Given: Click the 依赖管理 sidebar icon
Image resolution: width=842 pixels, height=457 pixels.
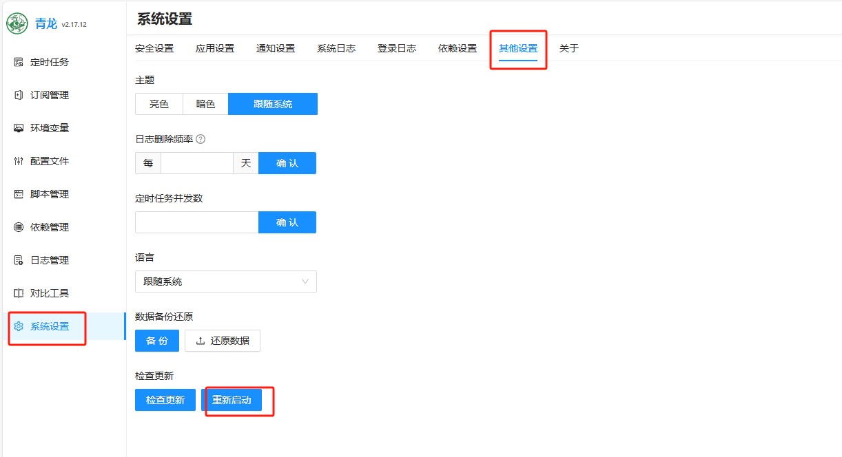Looking at the screenshot, I should click(19, 227).
